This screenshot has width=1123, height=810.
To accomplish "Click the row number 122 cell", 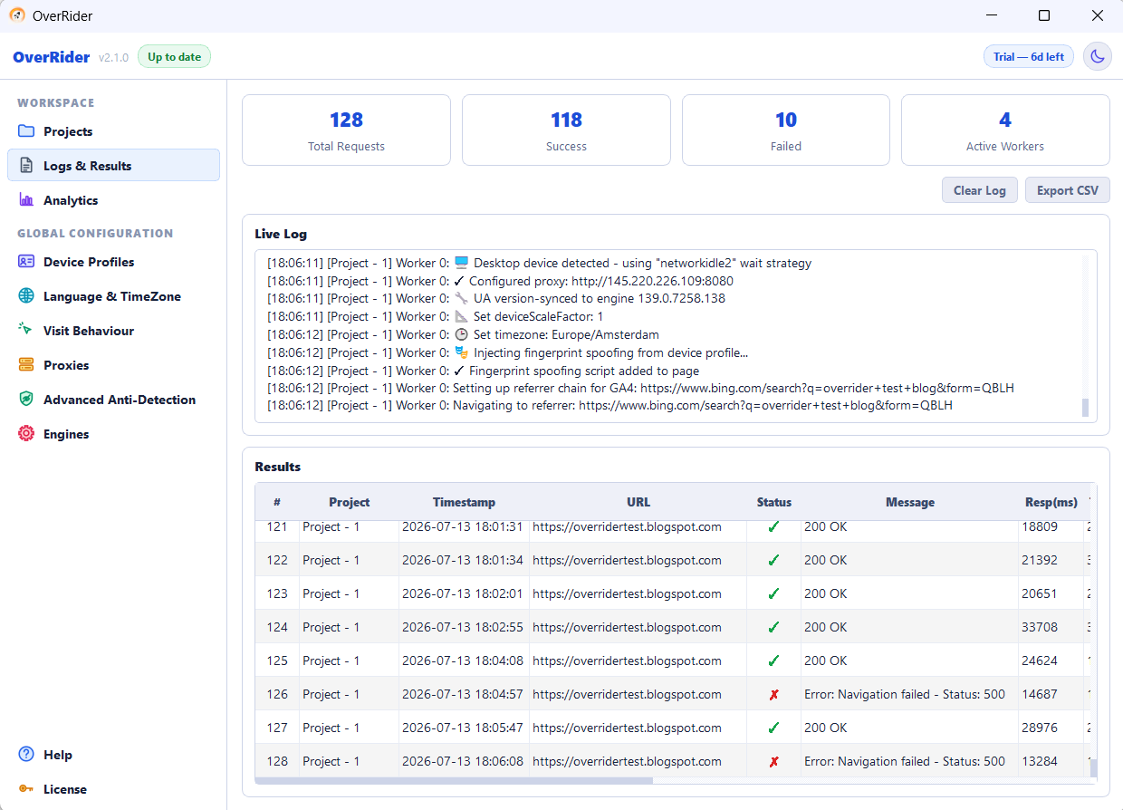I will (x=277, y=560).
